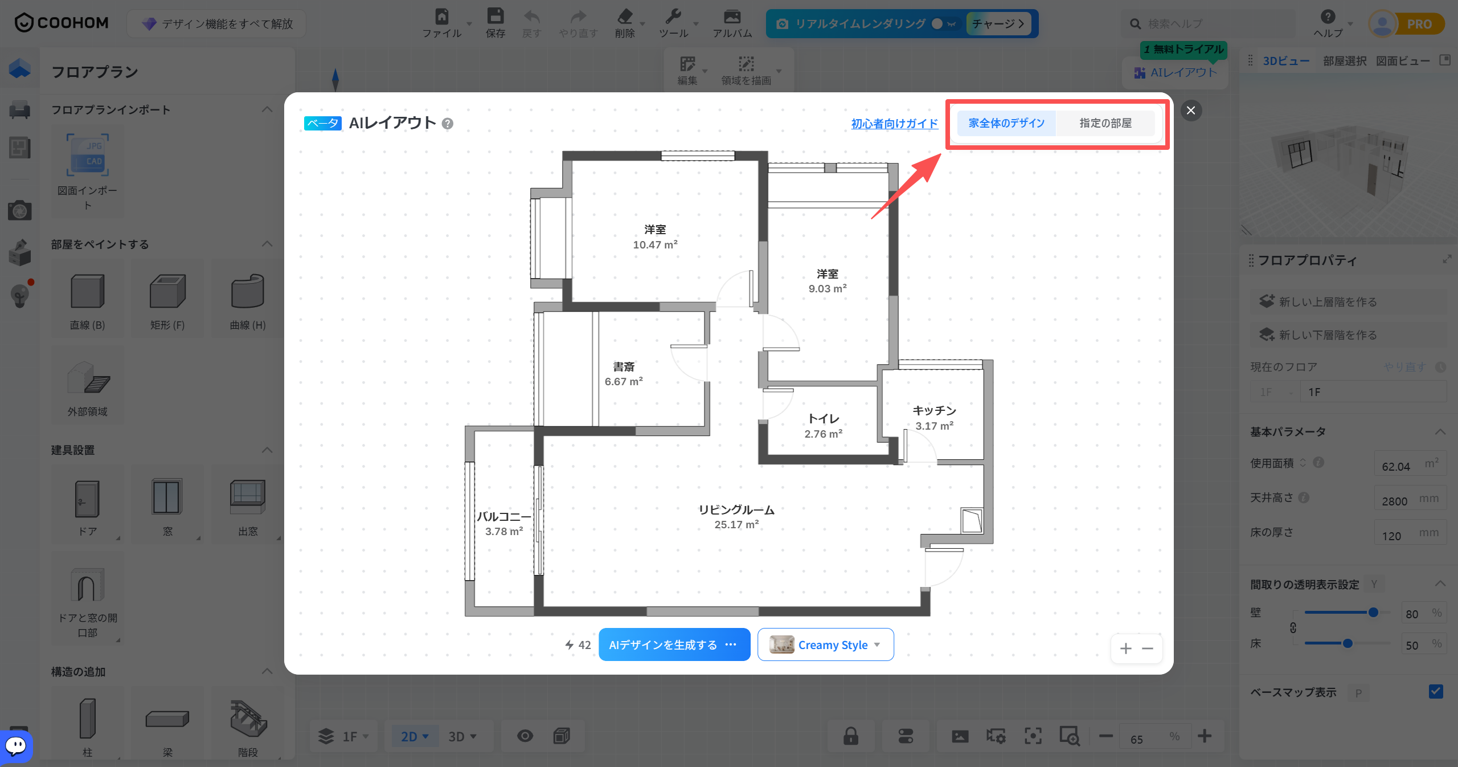Click 新しい下層階を作る button
Screen dimensions: 1458x767
1348,334
